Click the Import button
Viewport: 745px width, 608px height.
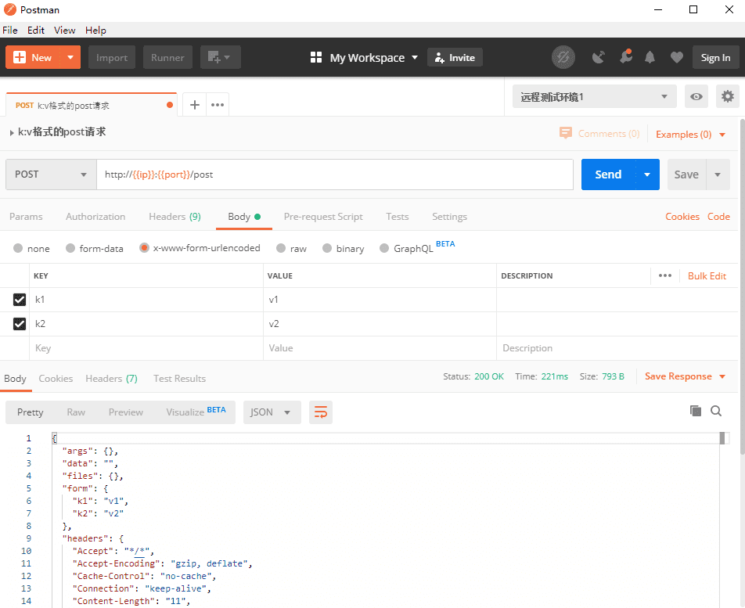(x=112, y=57)
